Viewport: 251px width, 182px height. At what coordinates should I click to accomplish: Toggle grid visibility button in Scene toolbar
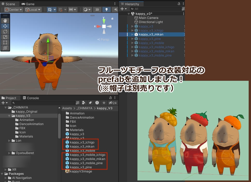50,10
